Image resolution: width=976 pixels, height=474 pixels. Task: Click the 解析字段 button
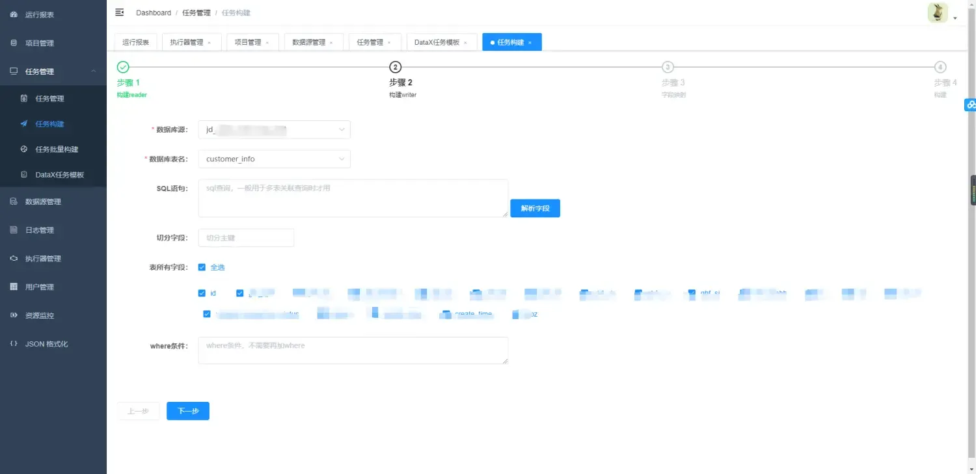tap(535, 208)
